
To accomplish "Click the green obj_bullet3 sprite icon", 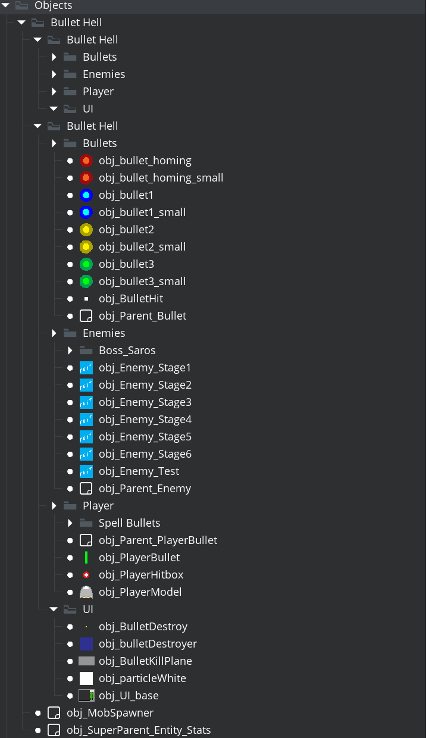I will pyautogui.click(x=86, y=264).
